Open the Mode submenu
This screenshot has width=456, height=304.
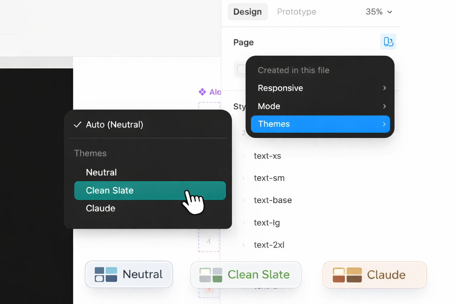coord(320,106)
